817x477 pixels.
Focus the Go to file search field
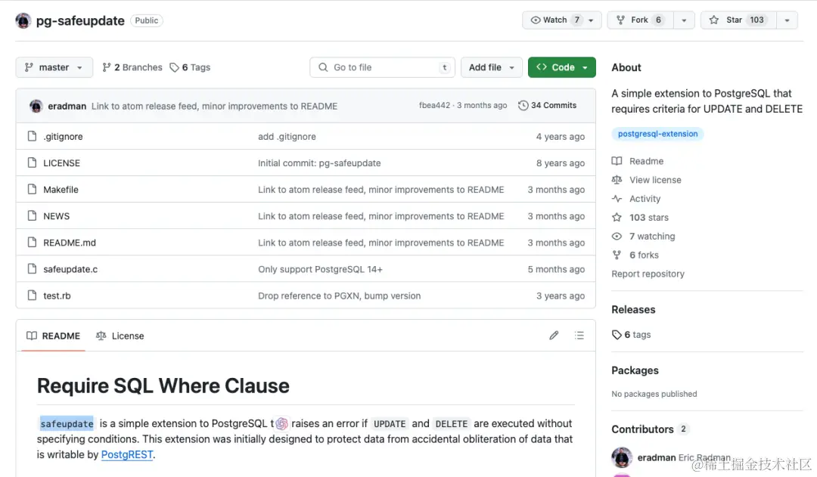[x=382, y=67]
